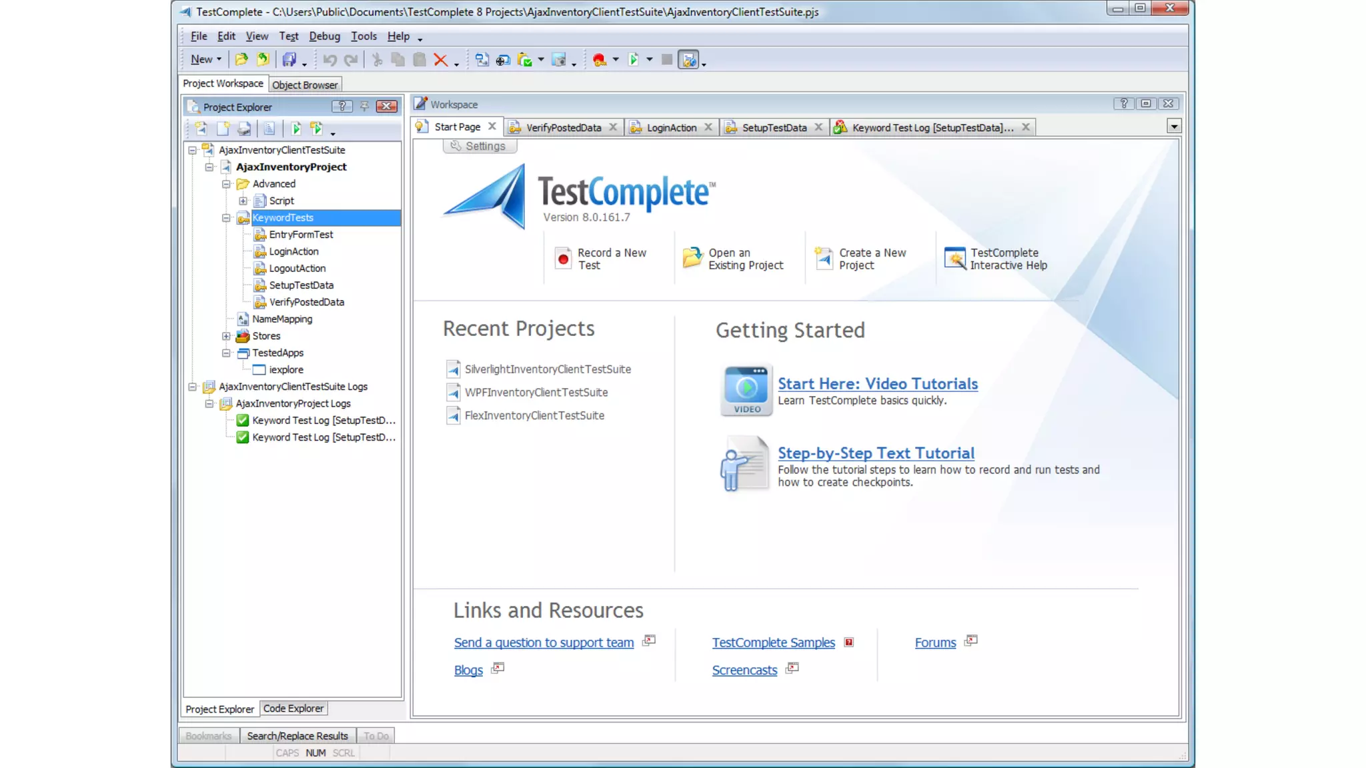Viewport: 1366px width, 768px height.
Task: Open the Step-by-Step Text Tutorial link
Action: click(x=876, y=453)
